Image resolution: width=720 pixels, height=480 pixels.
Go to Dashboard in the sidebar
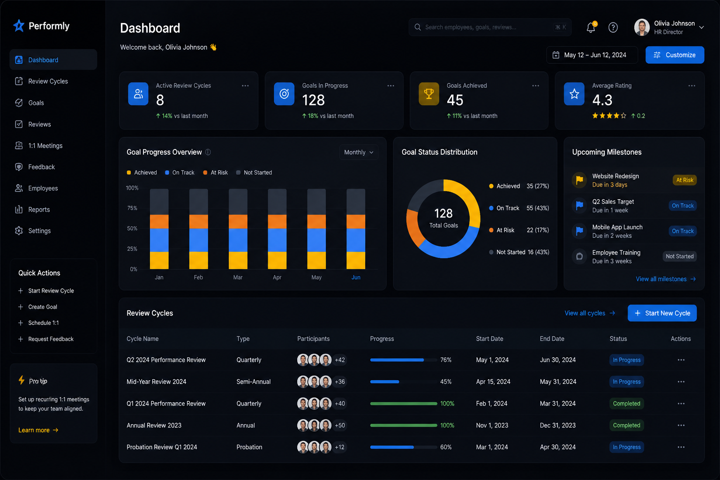click(x=53, y=60)
